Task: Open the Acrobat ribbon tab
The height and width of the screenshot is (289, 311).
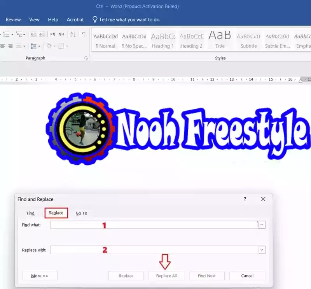Action: pos(75,20)
